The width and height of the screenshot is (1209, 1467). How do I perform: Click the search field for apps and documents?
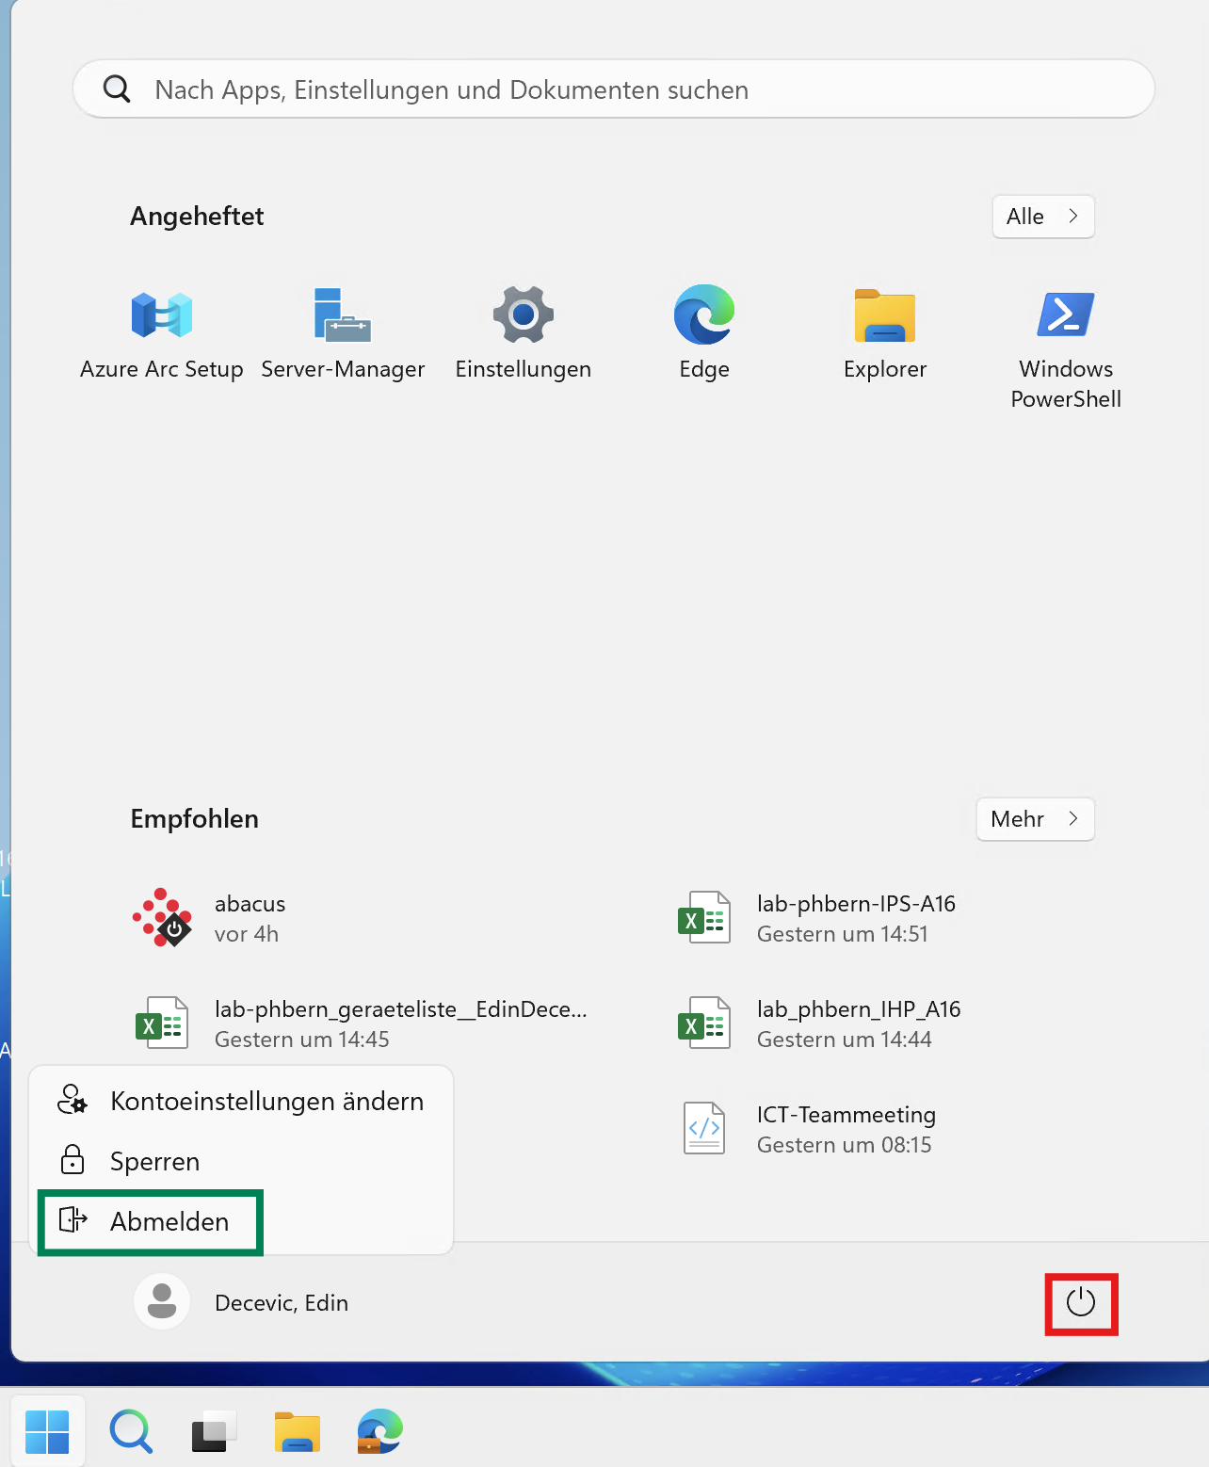[612, 89]
